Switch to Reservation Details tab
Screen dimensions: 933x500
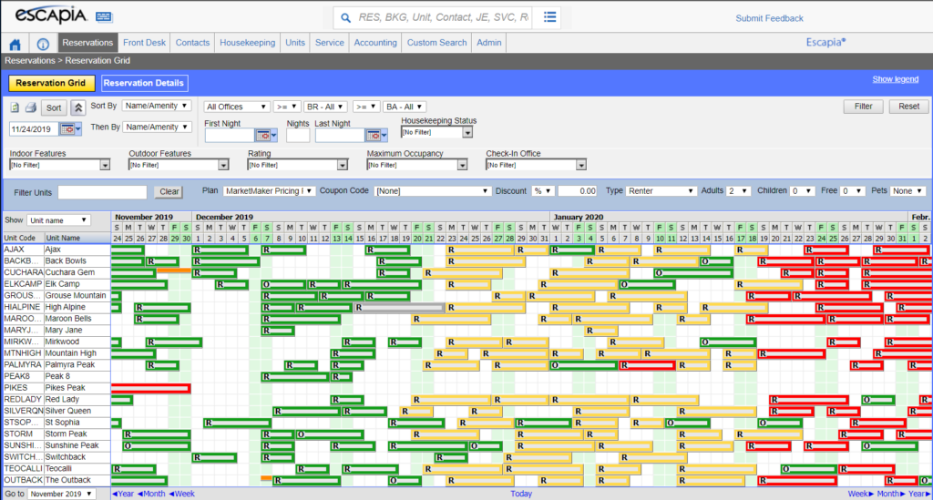[144, 83]
